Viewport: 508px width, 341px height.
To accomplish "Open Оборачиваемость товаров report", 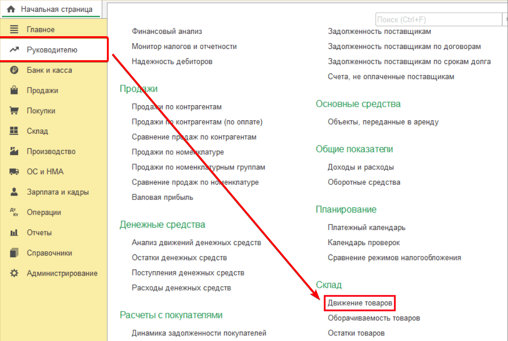I will point(374,318).
